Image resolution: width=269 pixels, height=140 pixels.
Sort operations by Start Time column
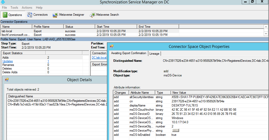tap(103, 27)
